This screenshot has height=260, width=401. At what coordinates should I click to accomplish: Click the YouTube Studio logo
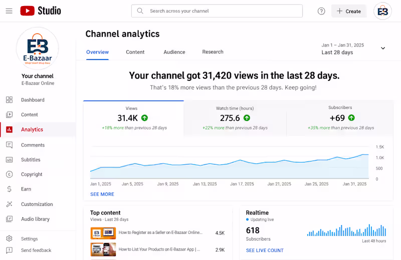(x=41, y=10)
